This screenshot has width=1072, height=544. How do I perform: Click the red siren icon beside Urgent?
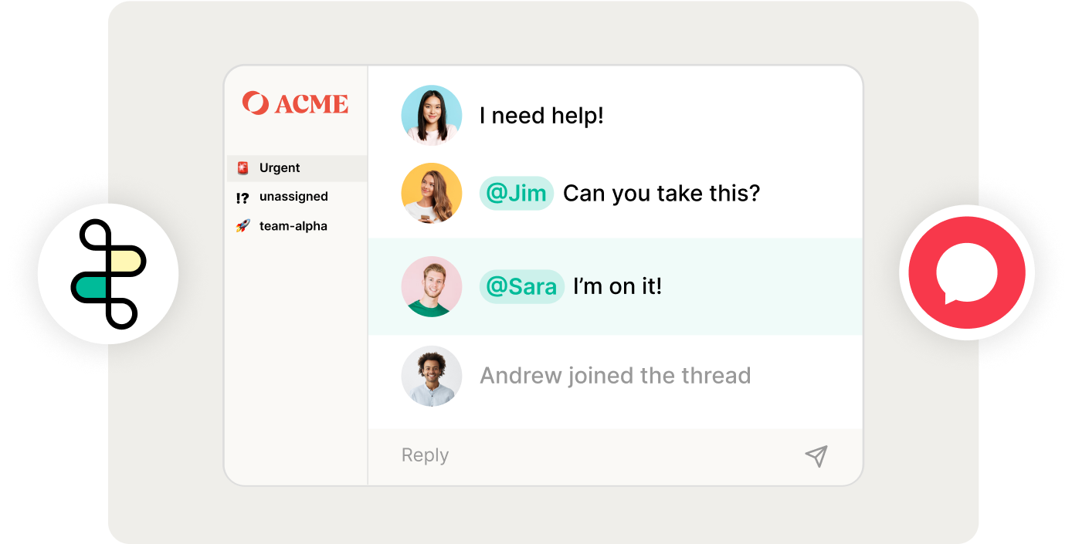coord(243,168)
